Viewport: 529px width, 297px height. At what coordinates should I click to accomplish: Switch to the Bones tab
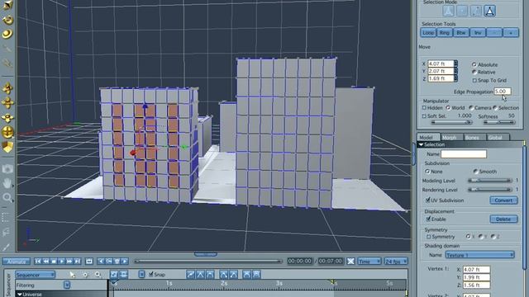point(472,137)
